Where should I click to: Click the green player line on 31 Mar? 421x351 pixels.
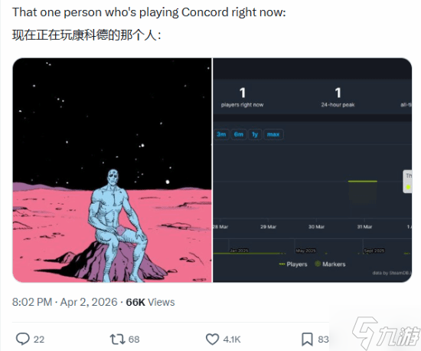coord(363,182)
